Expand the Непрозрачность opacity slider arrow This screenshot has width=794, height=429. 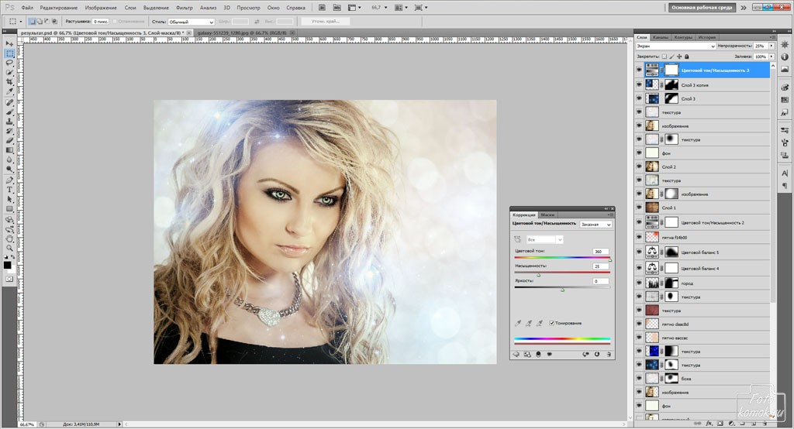(771, 46)
